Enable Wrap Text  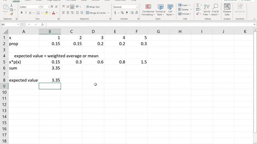[x=93, y=7]
